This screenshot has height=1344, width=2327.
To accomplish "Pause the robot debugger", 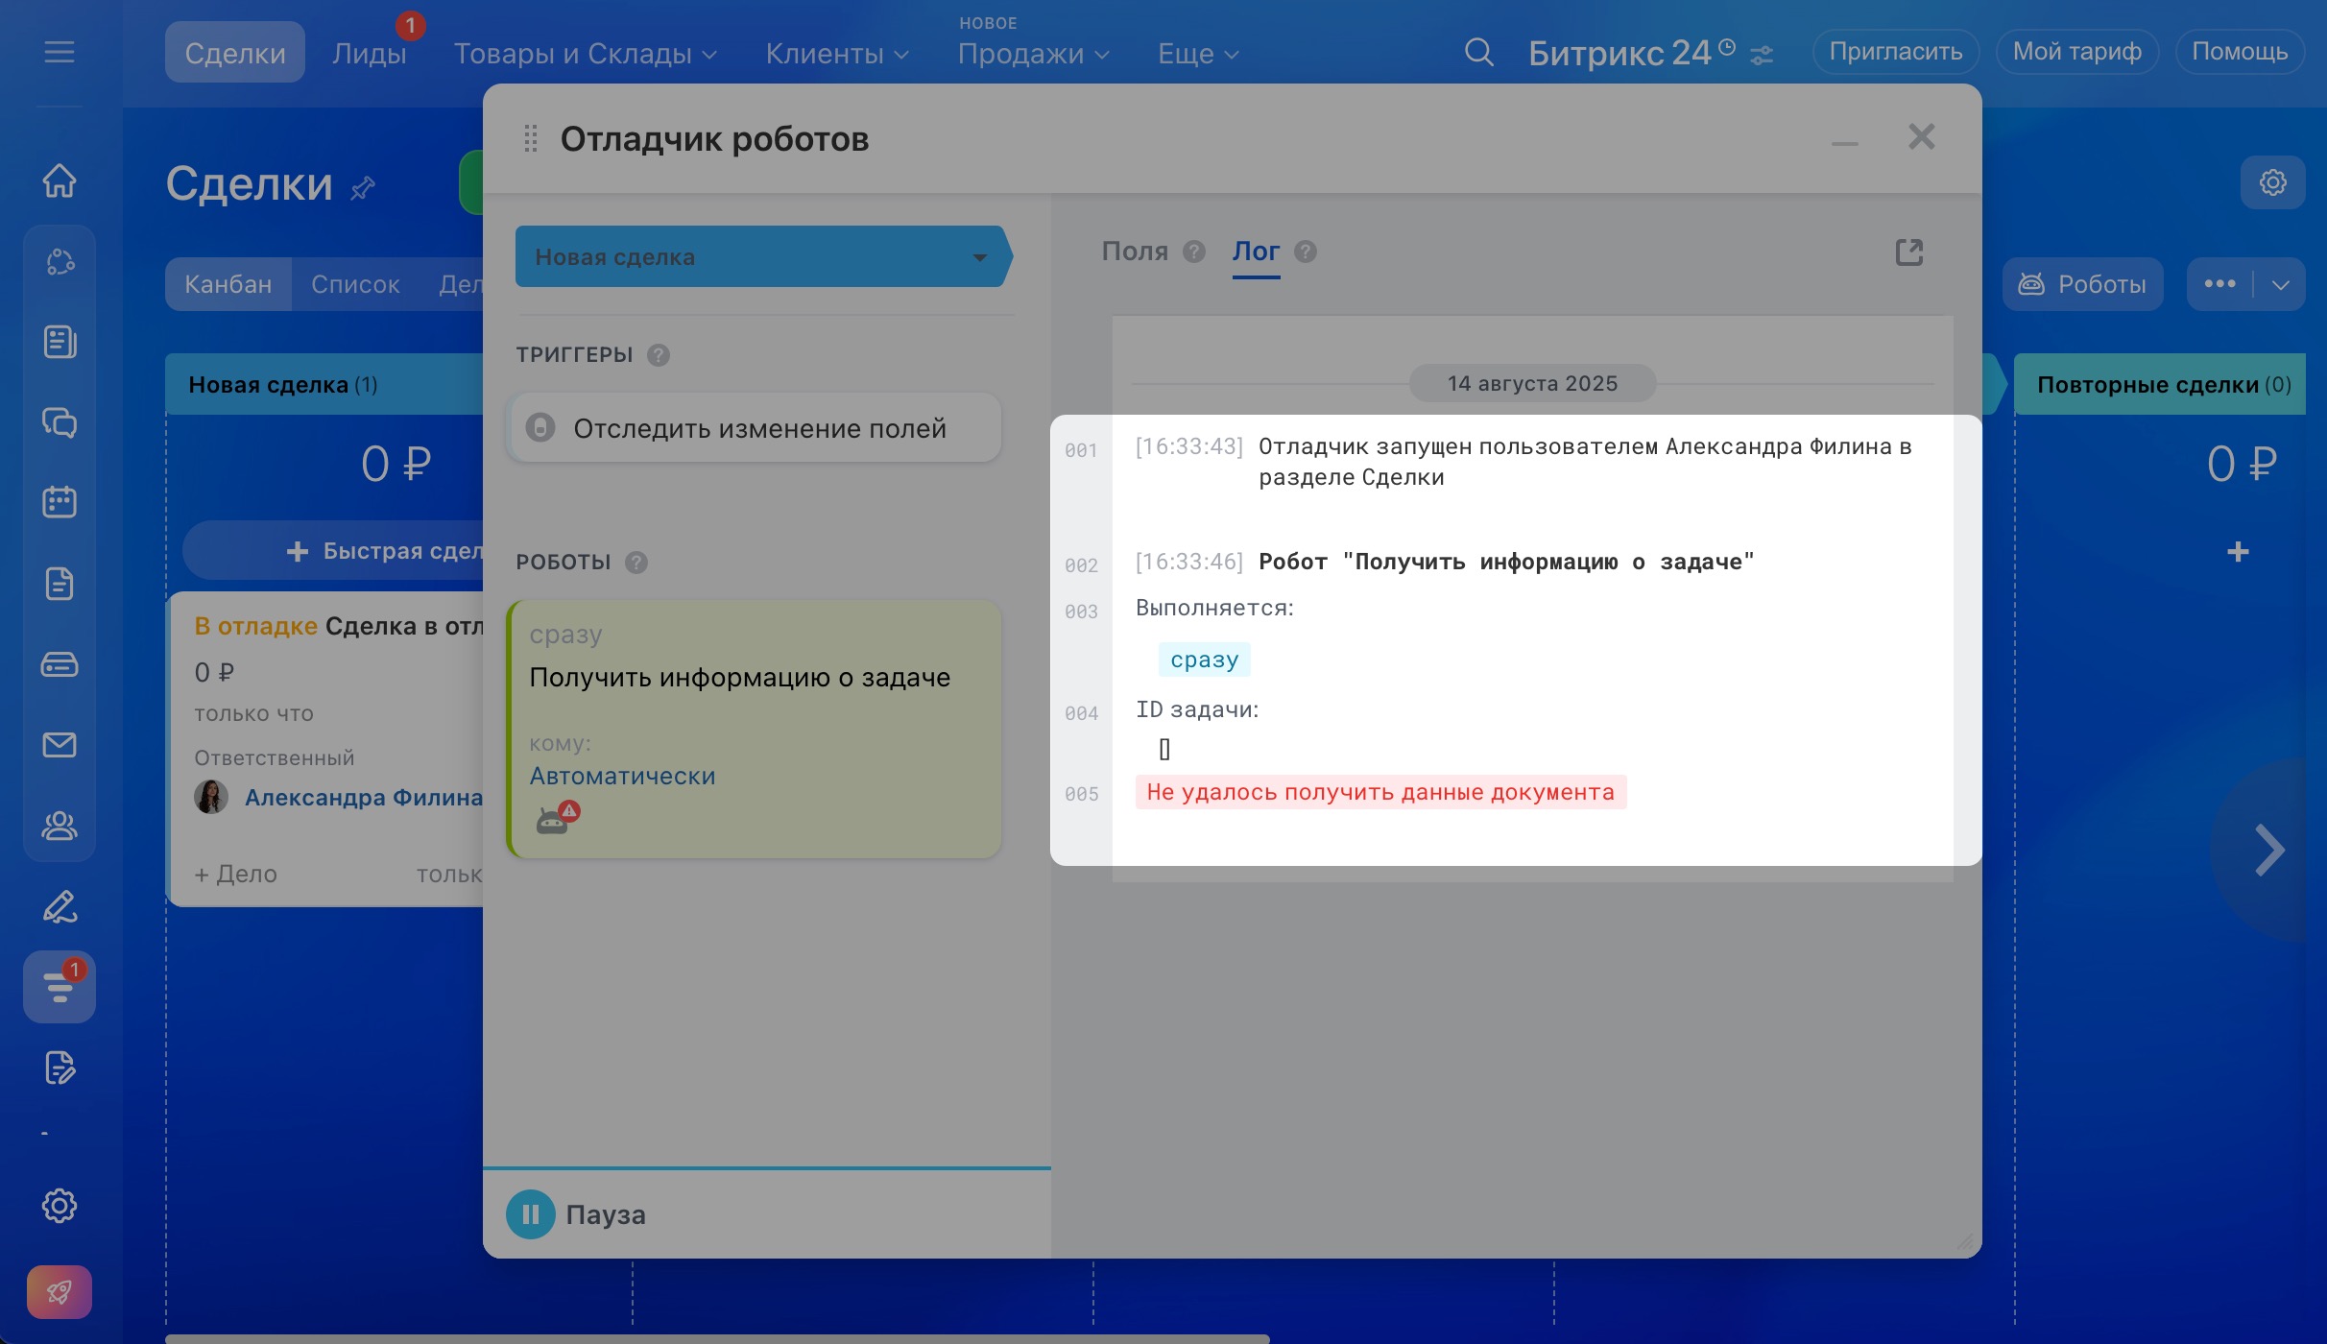I will [531, 1214].
